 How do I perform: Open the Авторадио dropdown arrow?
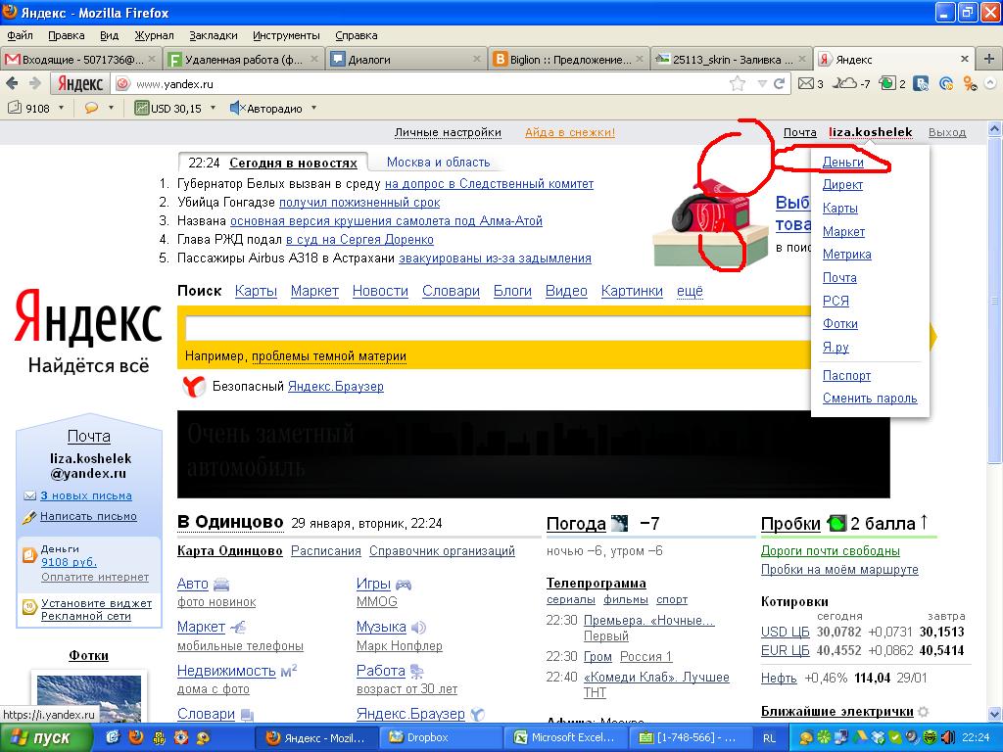pos(314,108)
